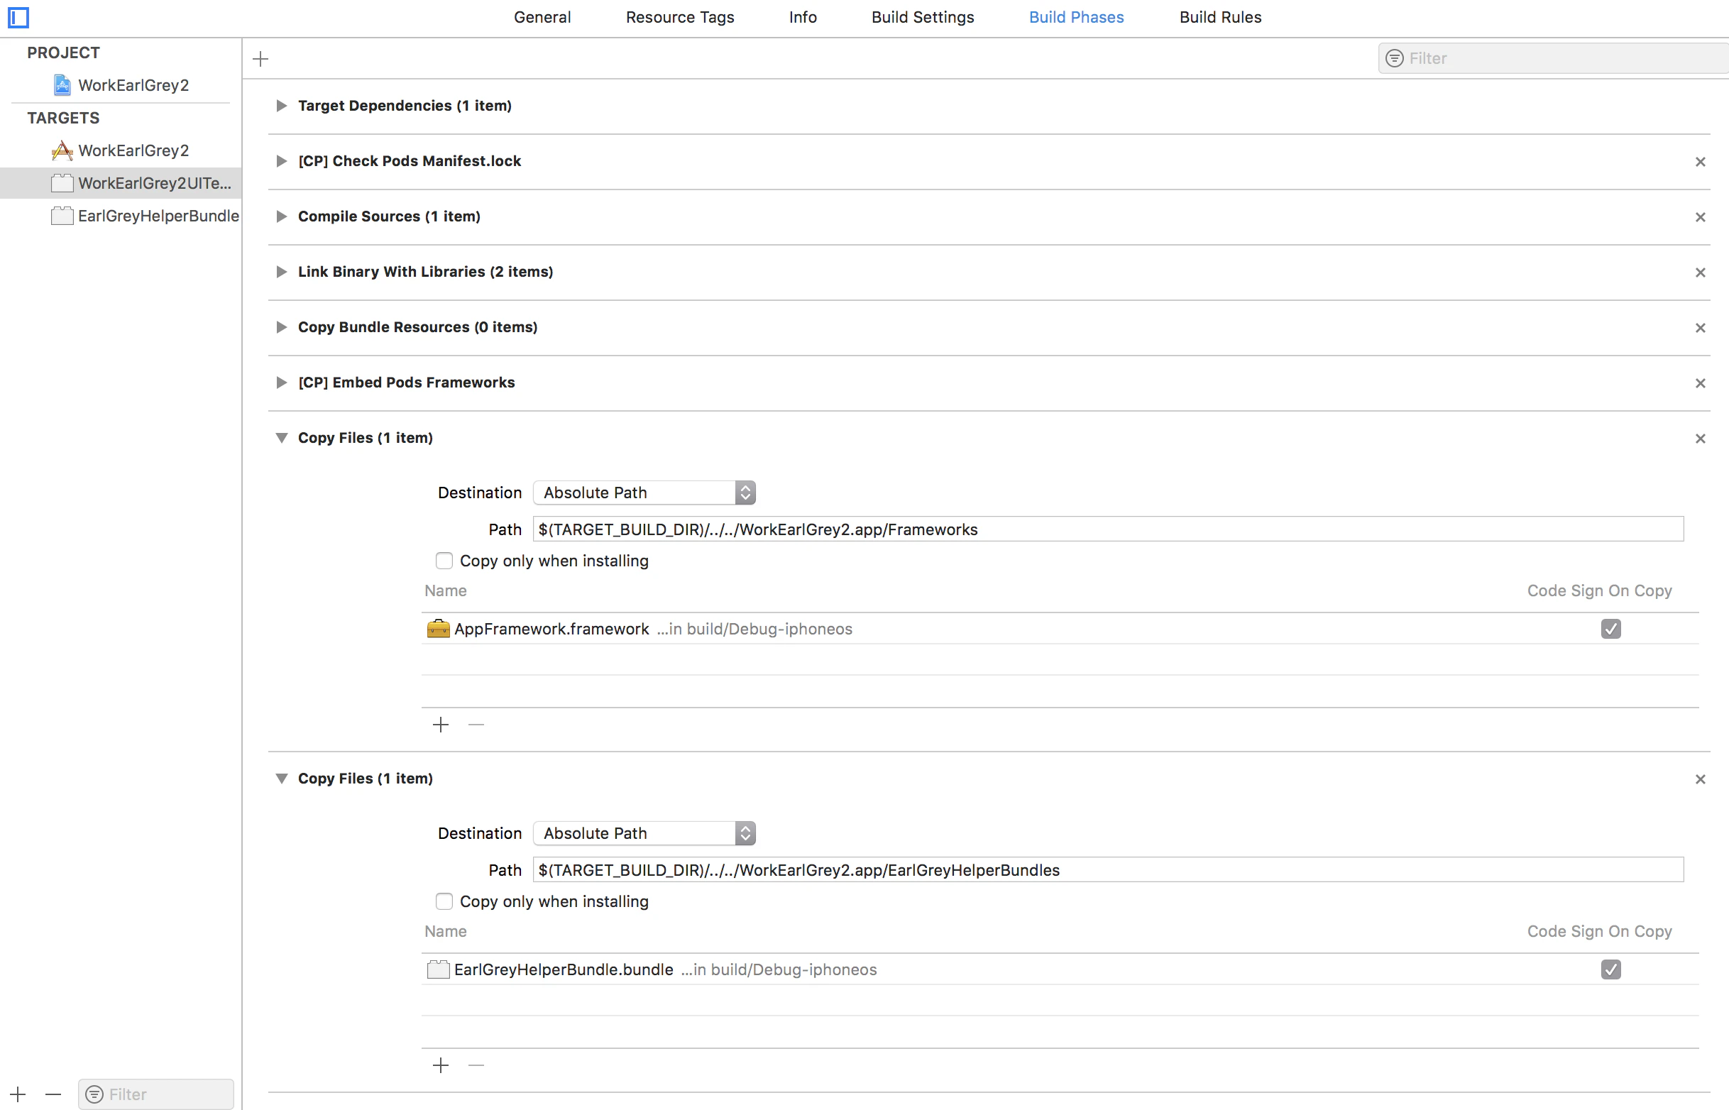Select the WorkEarlGrey2 project item
Image resolution: width=1729 pixels, height=1110 pixels.
tap(121, 85)
